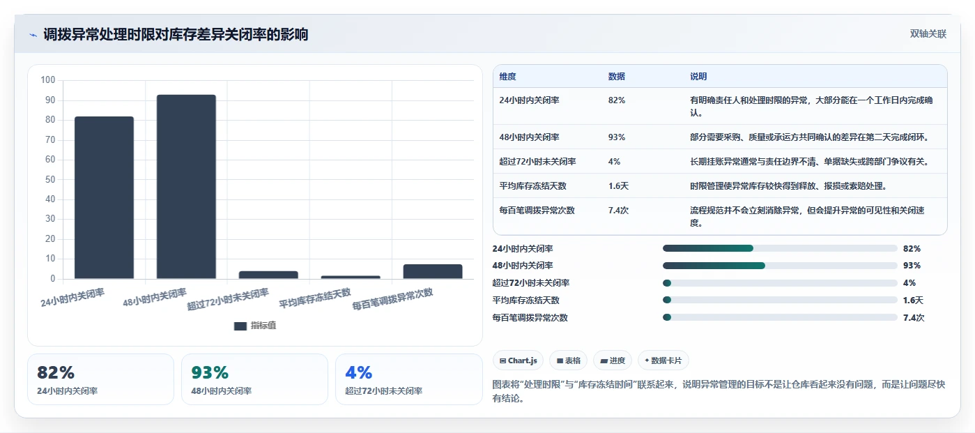Click the 超过72小时未关闭率 bar in chart

pos(268,275)
